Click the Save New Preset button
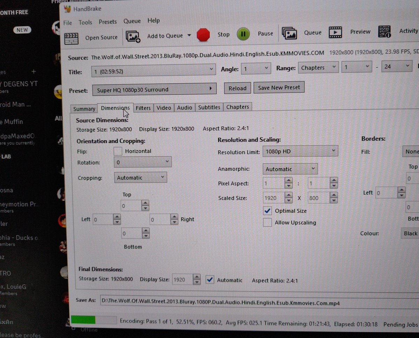 click(279, 88)
